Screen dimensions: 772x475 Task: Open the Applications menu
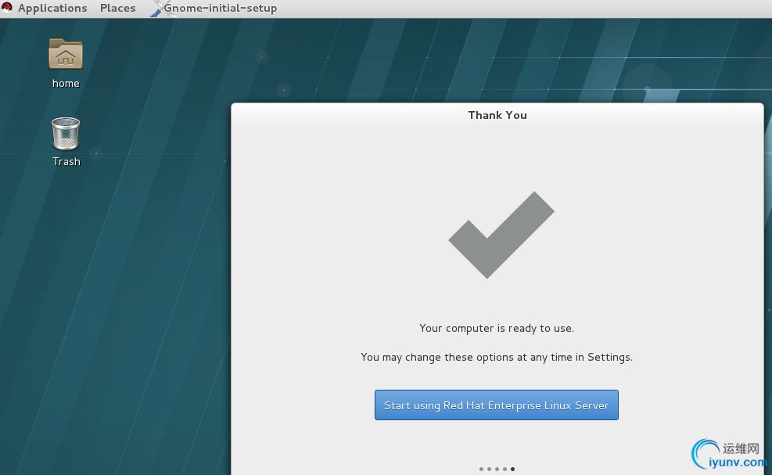[52, 9]
